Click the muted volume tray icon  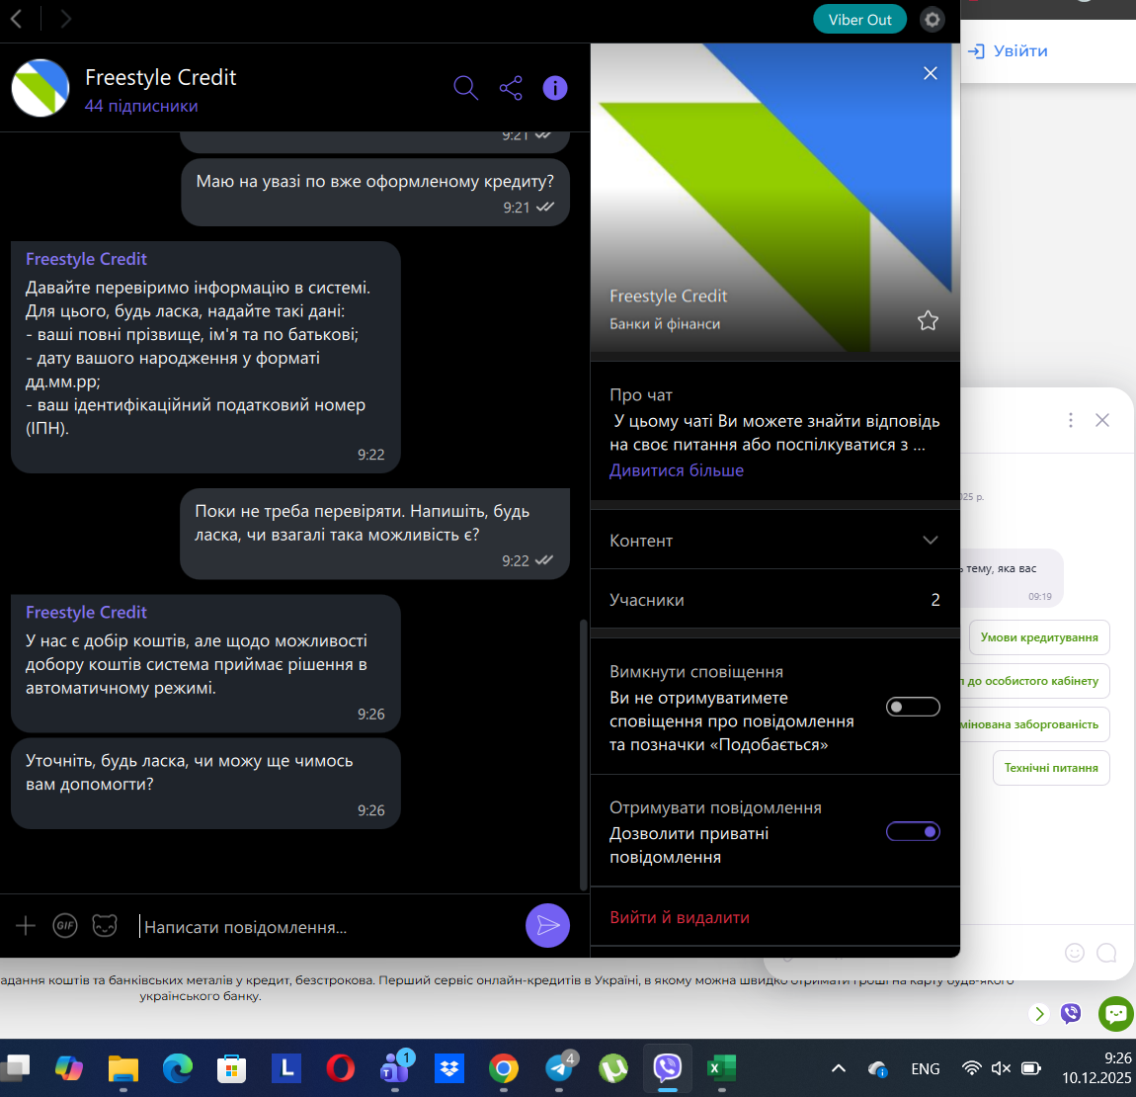[1002, 1068]
